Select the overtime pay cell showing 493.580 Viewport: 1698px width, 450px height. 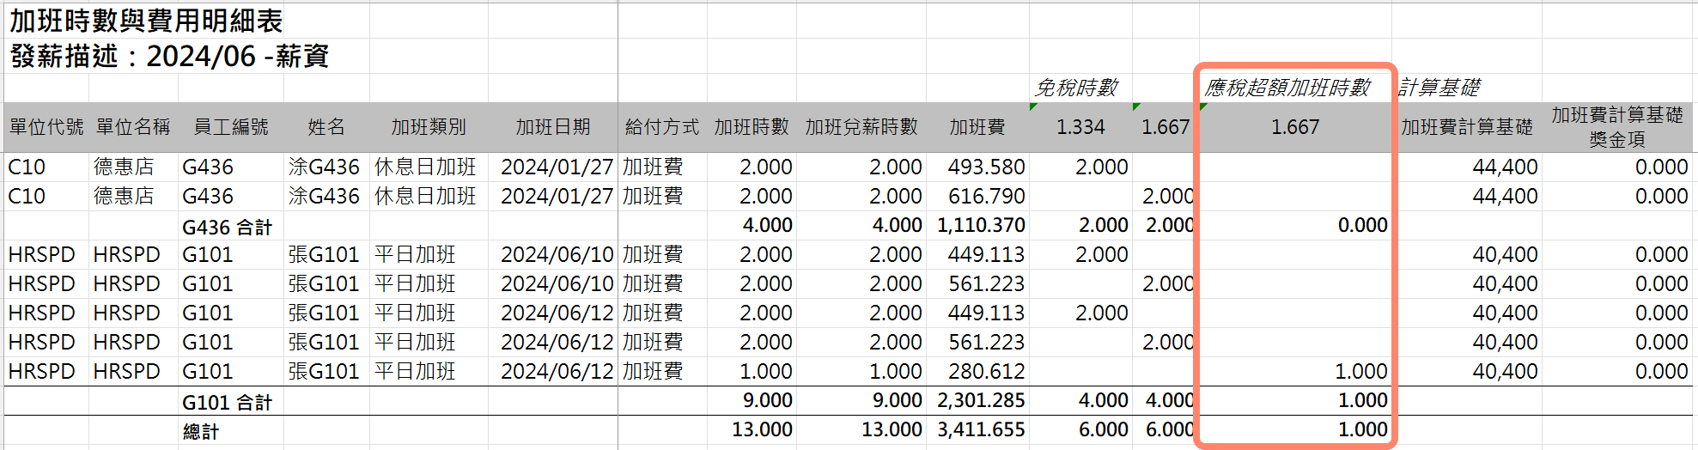tap(985, 167)
